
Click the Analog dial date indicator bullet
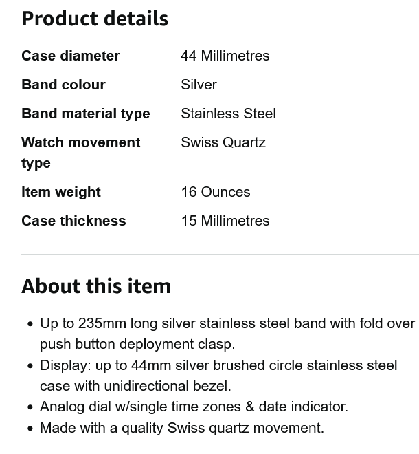(x=194, y=407)
